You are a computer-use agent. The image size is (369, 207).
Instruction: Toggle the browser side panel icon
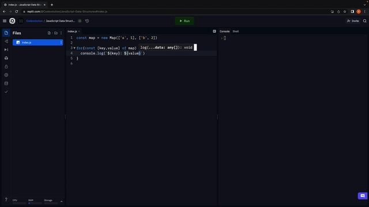(352, 11)
